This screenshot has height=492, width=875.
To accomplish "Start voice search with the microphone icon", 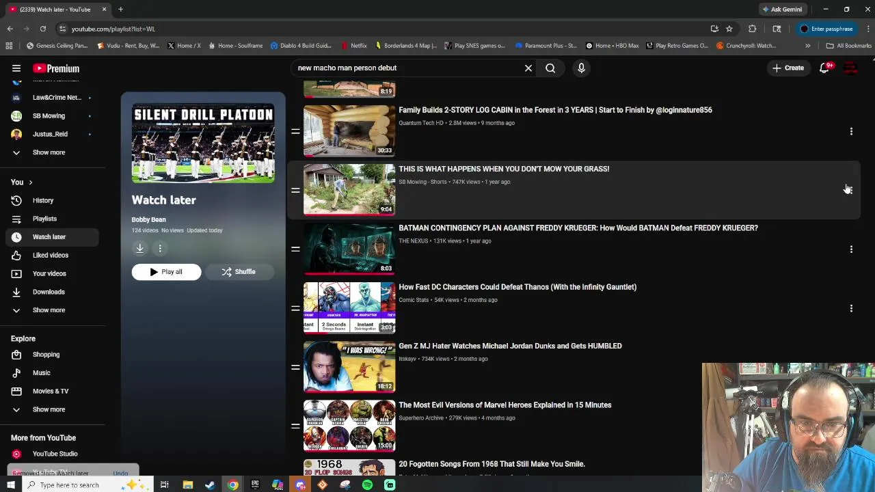I will [x=581, y=68].
